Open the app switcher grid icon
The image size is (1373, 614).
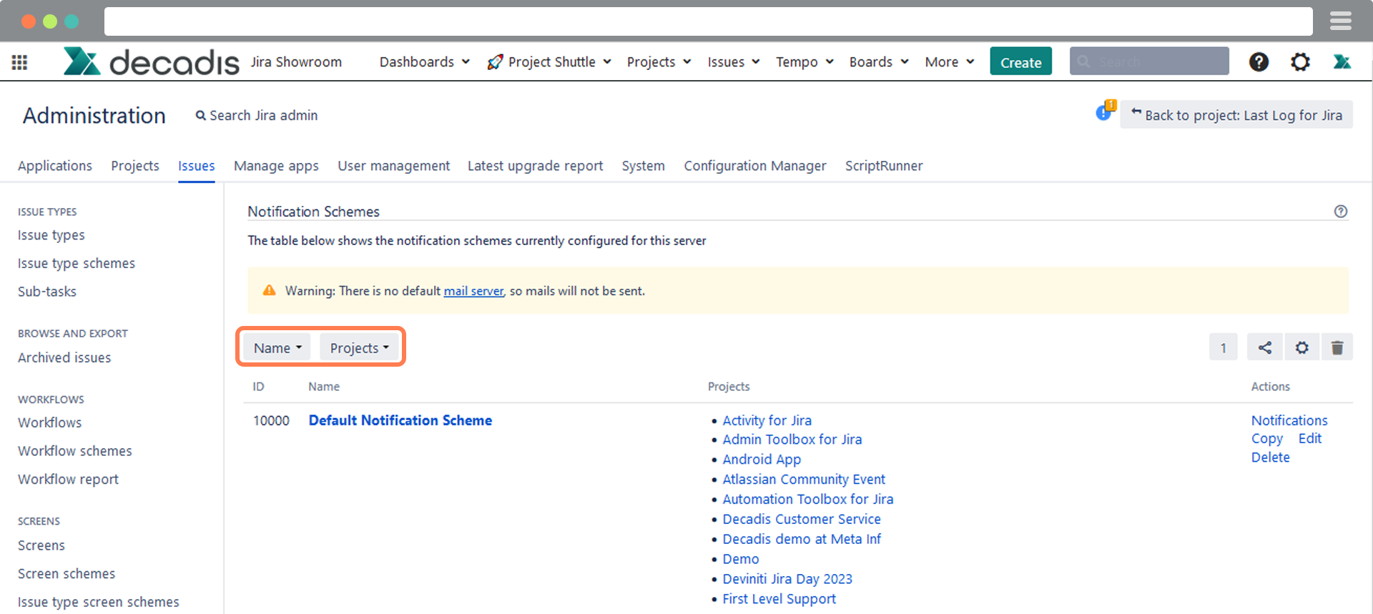(x=20, y=62)
